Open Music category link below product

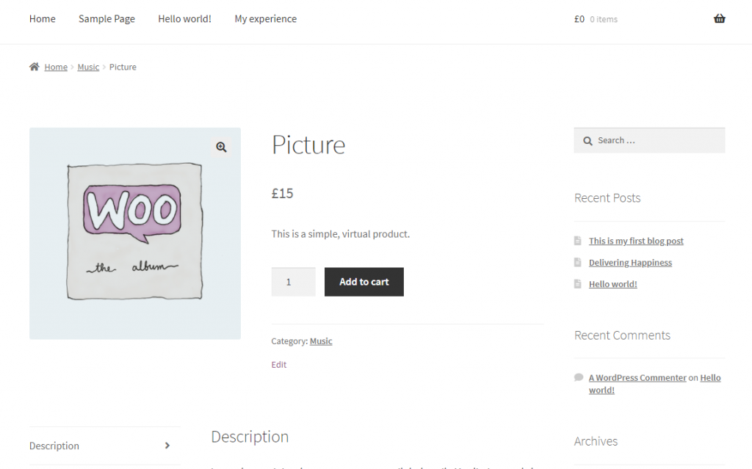point(321,341)
